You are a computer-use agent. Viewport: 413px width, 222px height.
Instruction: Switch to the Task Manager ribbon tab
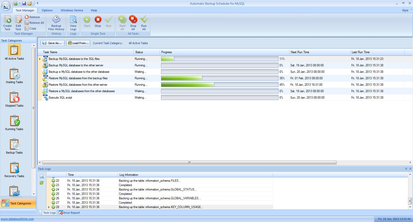coord(25,10)
